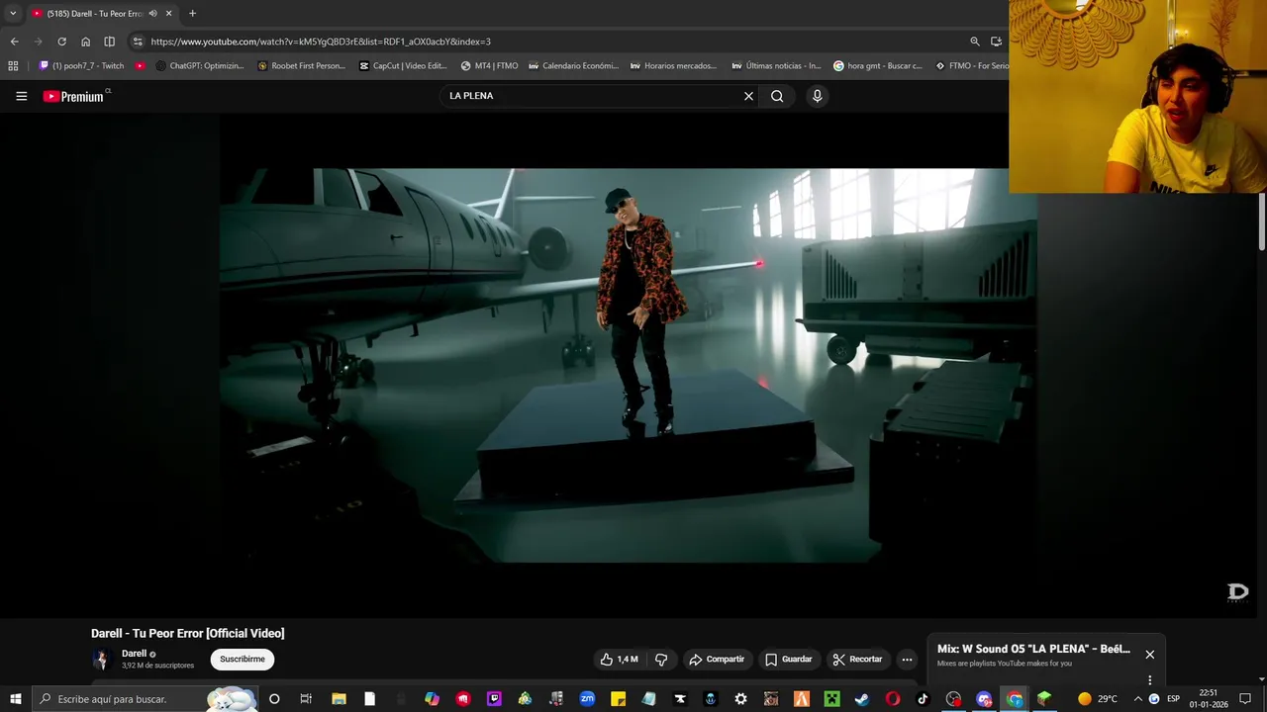Open the YouTube icon bookmark
Viewport: 1267px width, 712px height.
141,66
